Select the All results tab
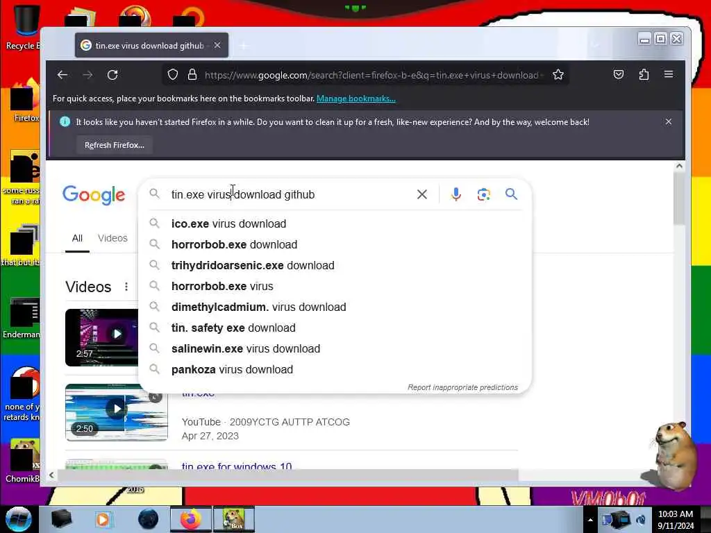This screenshot has height=533, width=711. pyautogui.click(x=77, y=239)
